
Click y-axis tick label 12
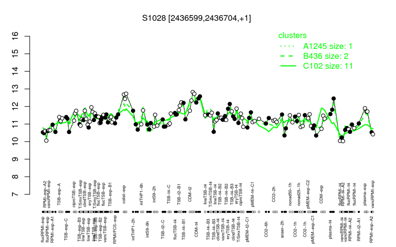pyautogui.click(x=15, y=107)
